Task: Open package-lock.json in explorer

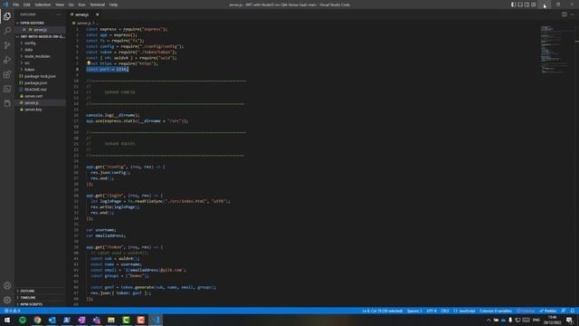Action: click(x=40, y=76)
